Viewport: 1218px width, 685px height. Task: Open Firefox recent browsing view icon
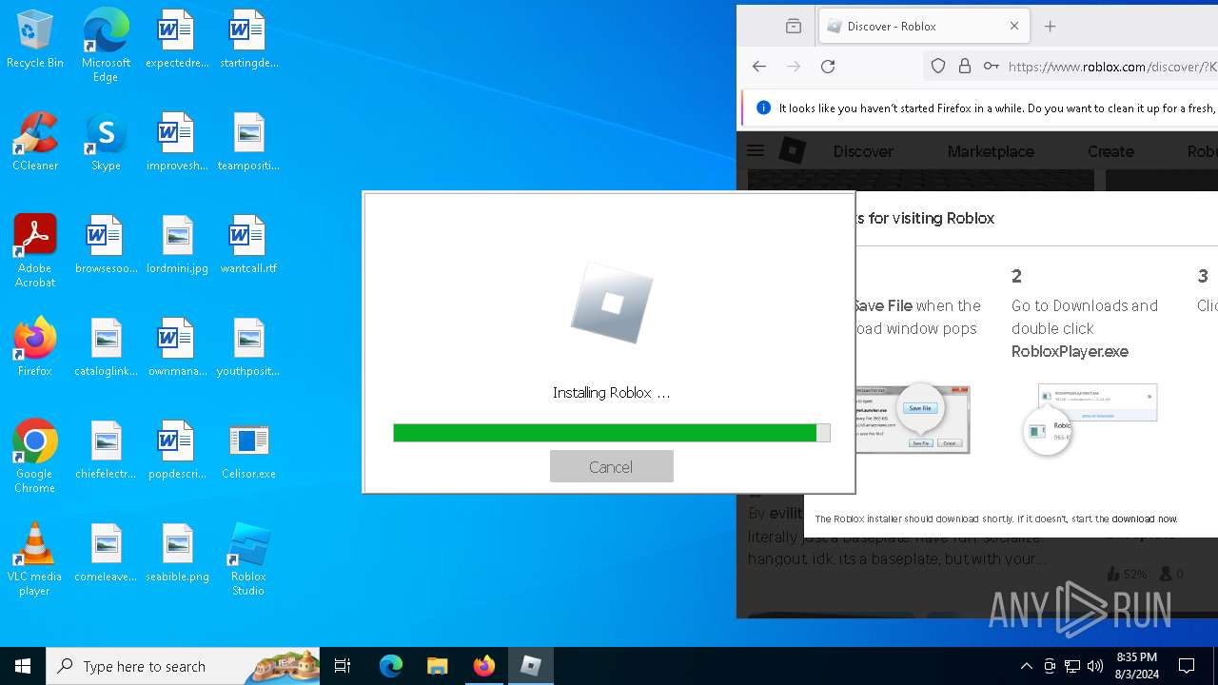(x=794, y=27)
